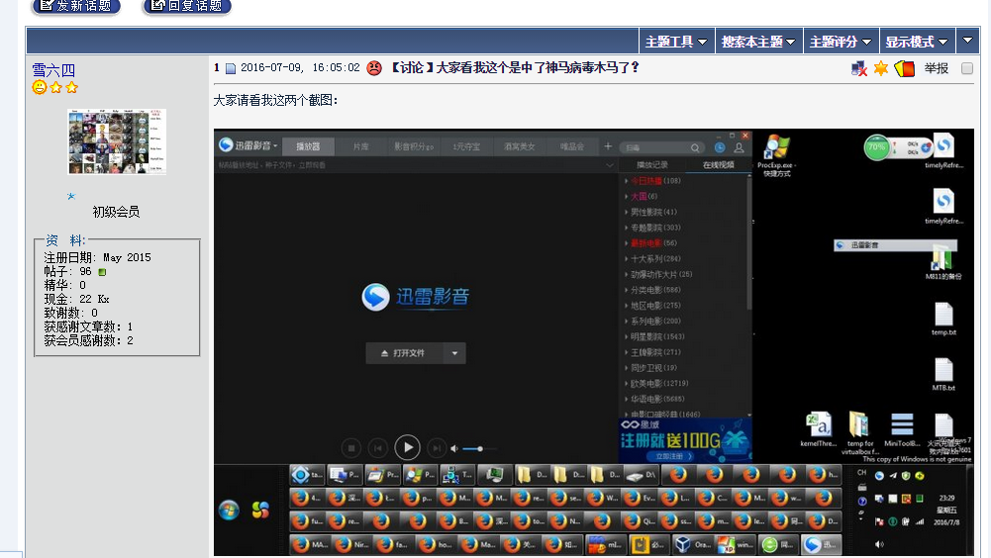The image size is (991, 558).
Task: Click the magnifier search icon in Xunlei player
Action: click(695, 147)
